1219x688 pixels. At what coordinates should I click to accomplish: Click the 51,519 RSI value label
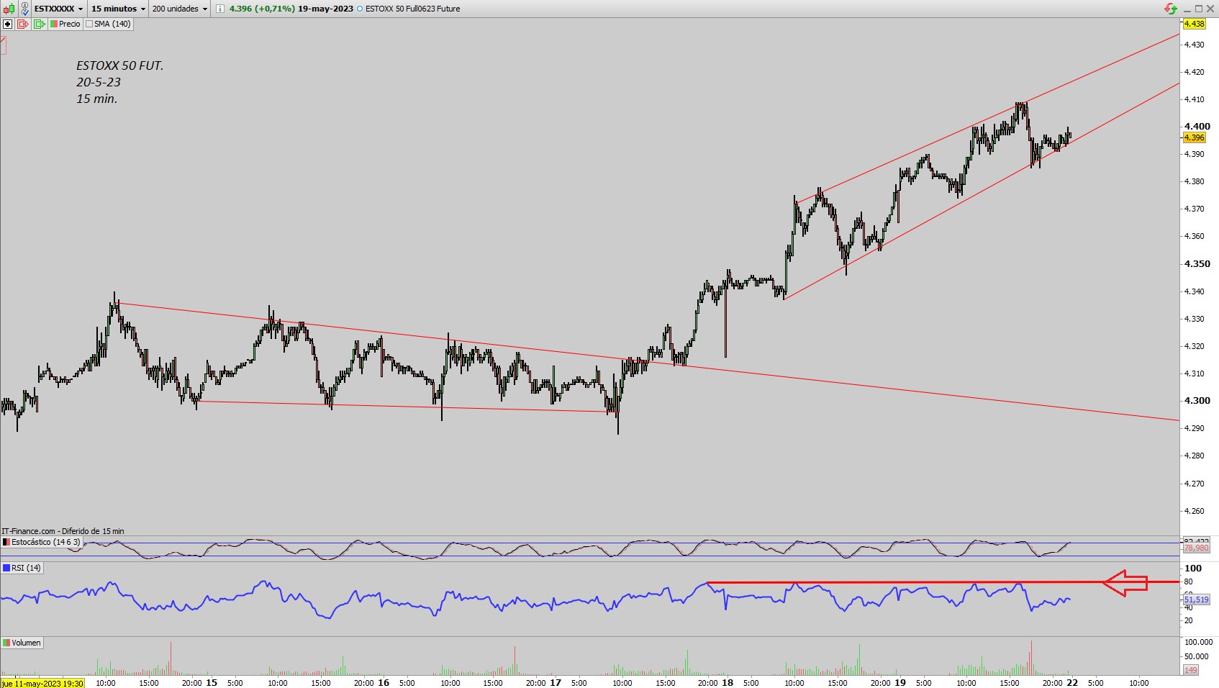click(1196, 599)
